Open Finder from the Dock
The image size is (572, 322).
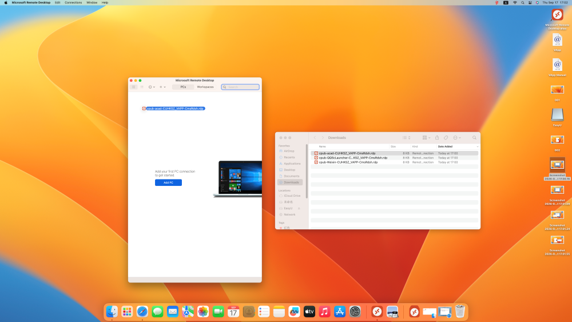point(112,312)
